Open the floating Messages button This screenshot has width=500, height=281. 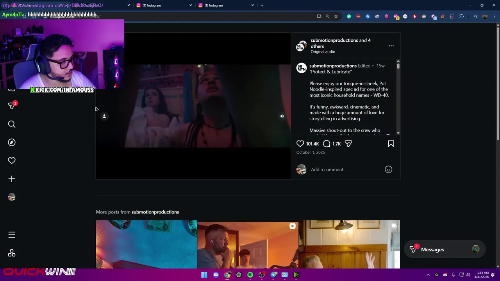pos(444,249)
